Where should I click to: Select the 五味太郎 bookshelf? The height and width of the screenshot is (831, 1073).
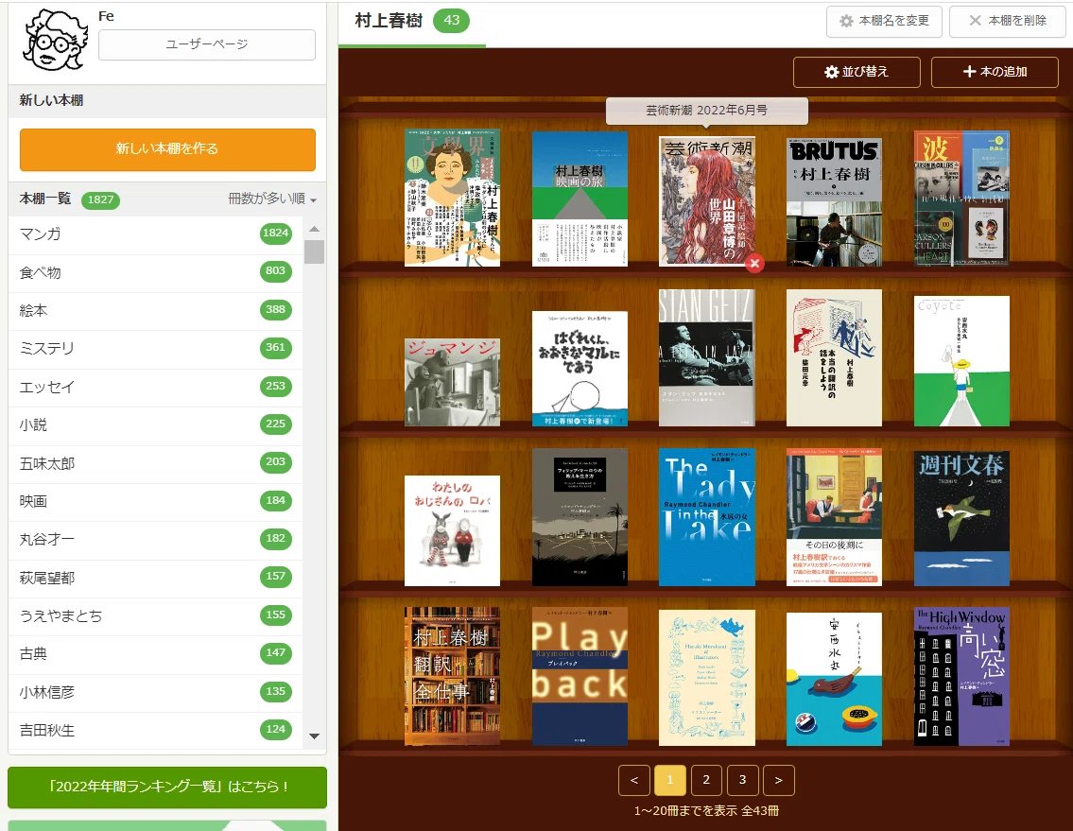(156, 463)
